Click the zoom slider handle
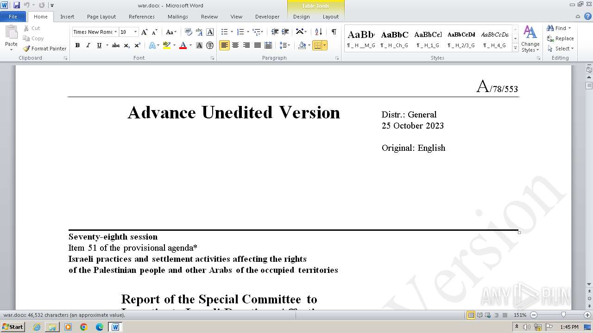Viewport: 593px width, 333px height. [563, 315]
